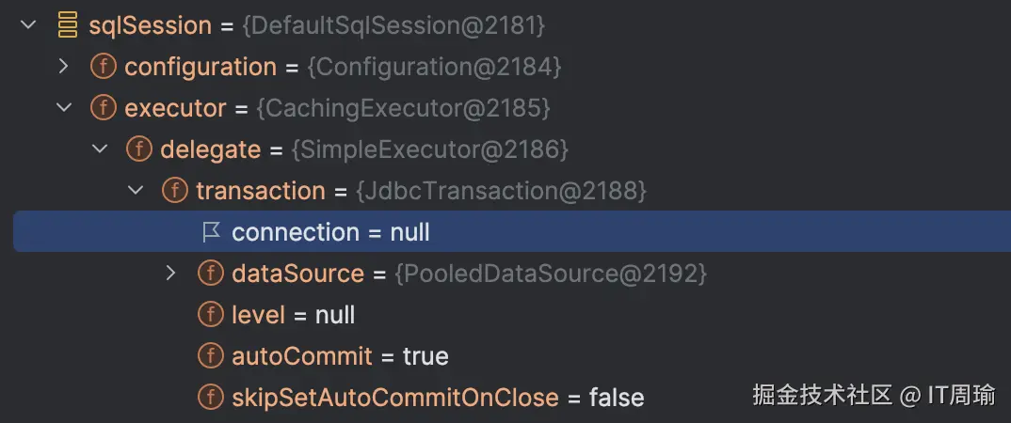
Task: Click the sqlSession object stack icon
Action: 67,25
